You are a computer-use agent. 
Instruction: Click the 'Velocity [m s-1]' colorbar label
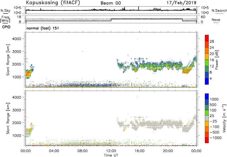(224, 118)
